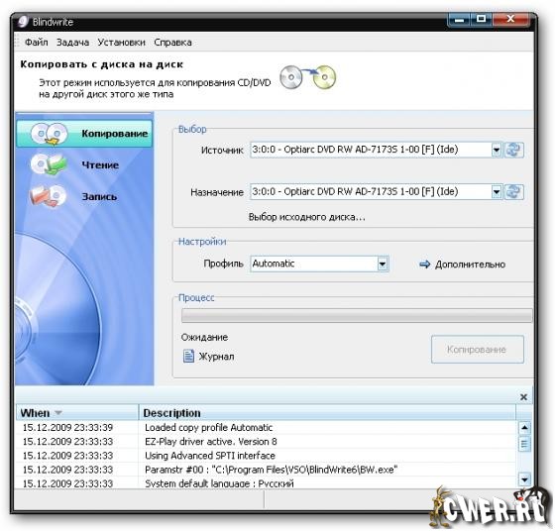Viewport: 555px width, 531px height.
Task: Switch to Запись mode label
Action: click(x=99, y=196)
